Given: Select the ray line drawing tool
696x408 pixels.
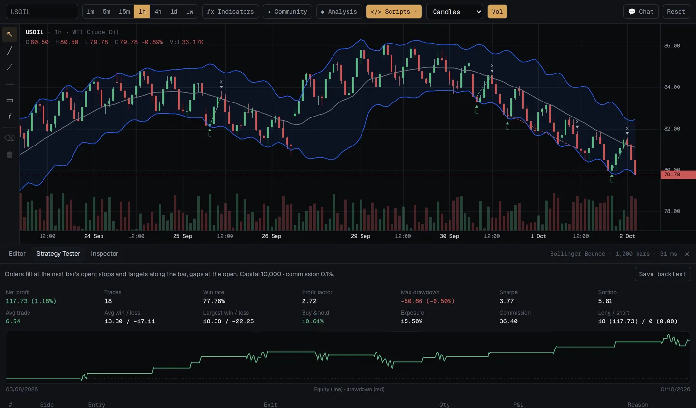Looking at the screenshot, I should click(10, 67).
